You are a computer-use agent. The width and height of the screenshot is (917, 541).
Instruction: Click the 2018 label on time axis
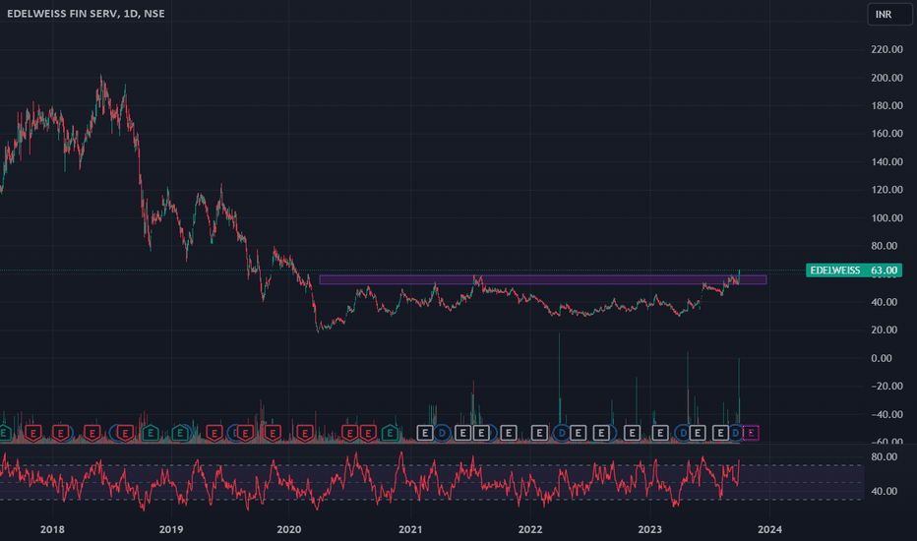(52, 529)
